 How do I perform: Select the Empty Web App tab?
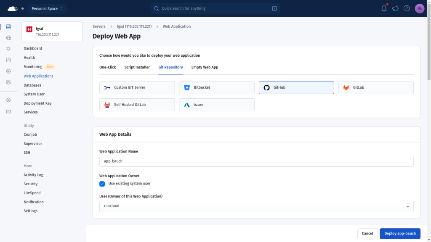pos(205,67)
